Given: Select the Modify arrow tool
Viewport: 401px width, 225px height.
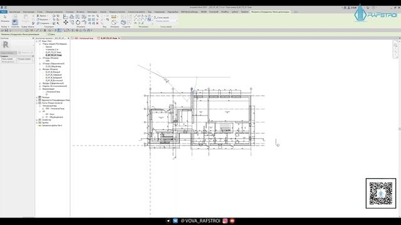Looking at the screenshot, I should 5,17.
